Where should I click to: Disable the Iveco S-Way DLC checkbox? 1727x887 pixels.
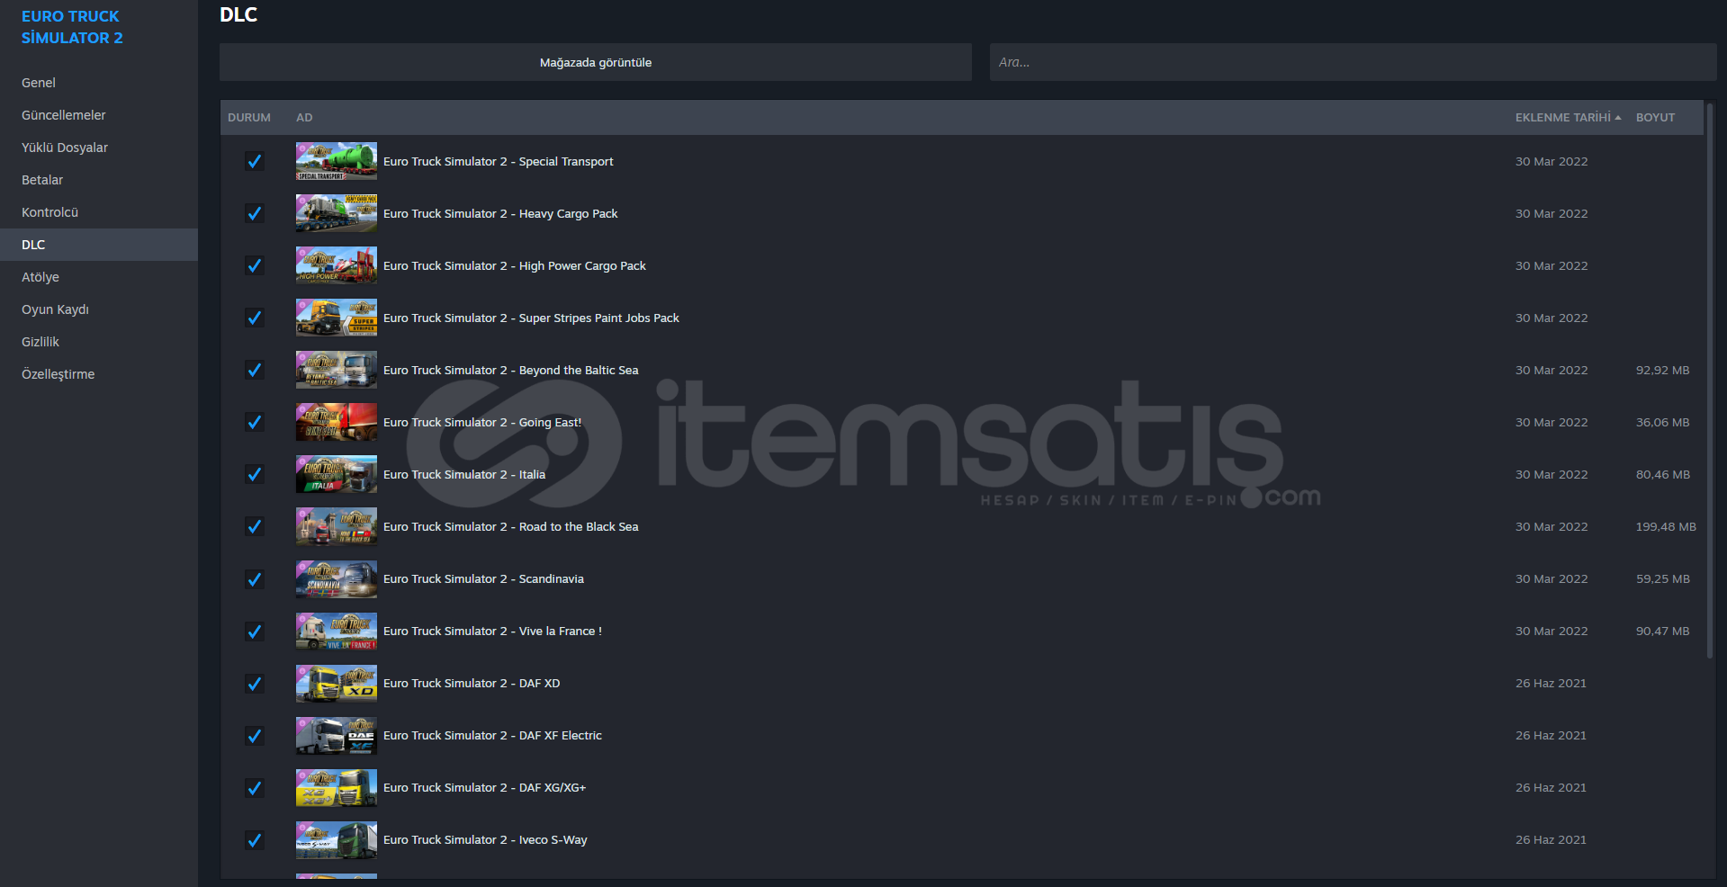(255, 839)
